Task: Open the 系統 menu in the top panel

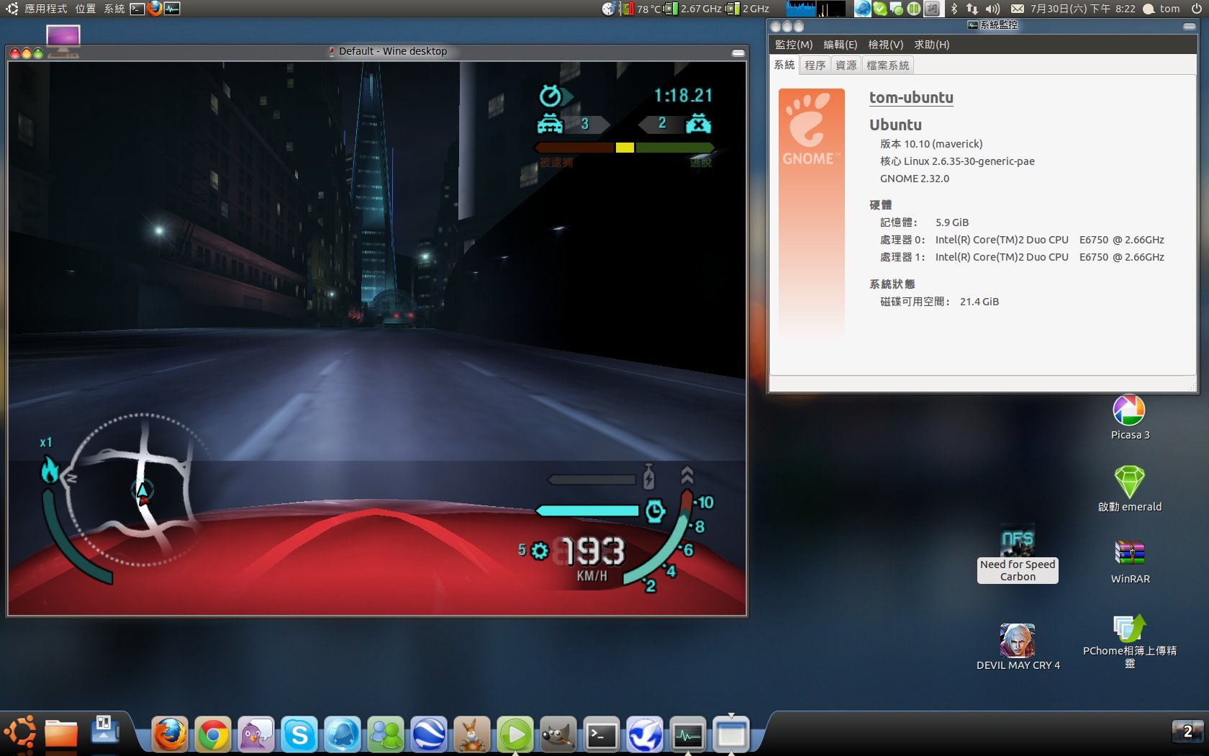Action: coord(114,9)
